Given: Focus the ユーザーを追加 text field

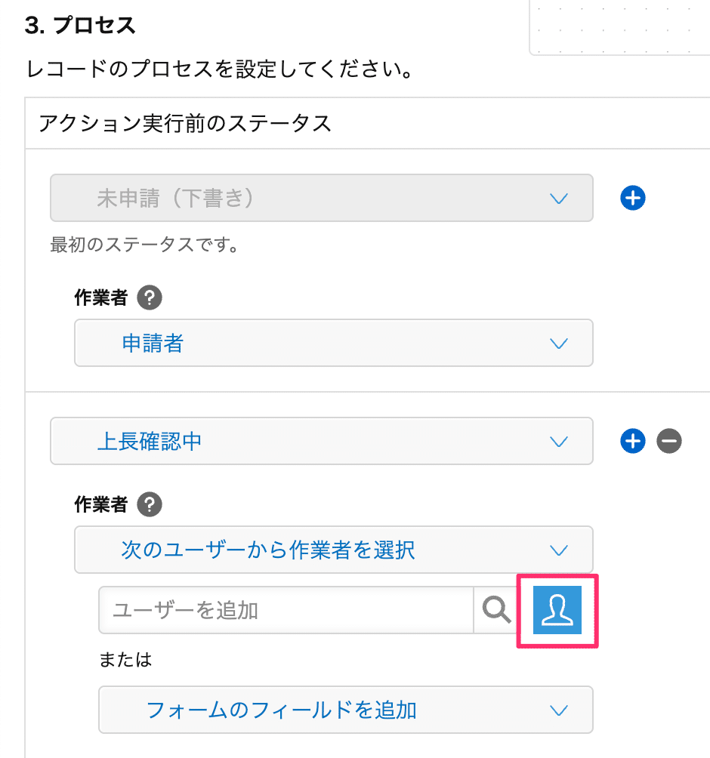Looking at the screenshot, I should (x=286, y=610).
